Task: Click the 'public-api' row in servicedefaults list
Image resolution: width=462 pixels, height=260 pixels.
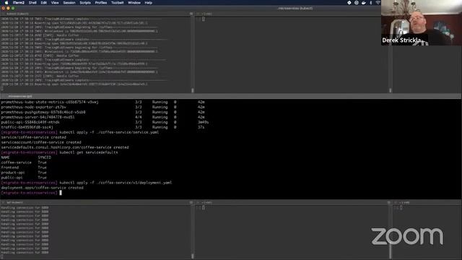Action: click(x=24, y=178)
